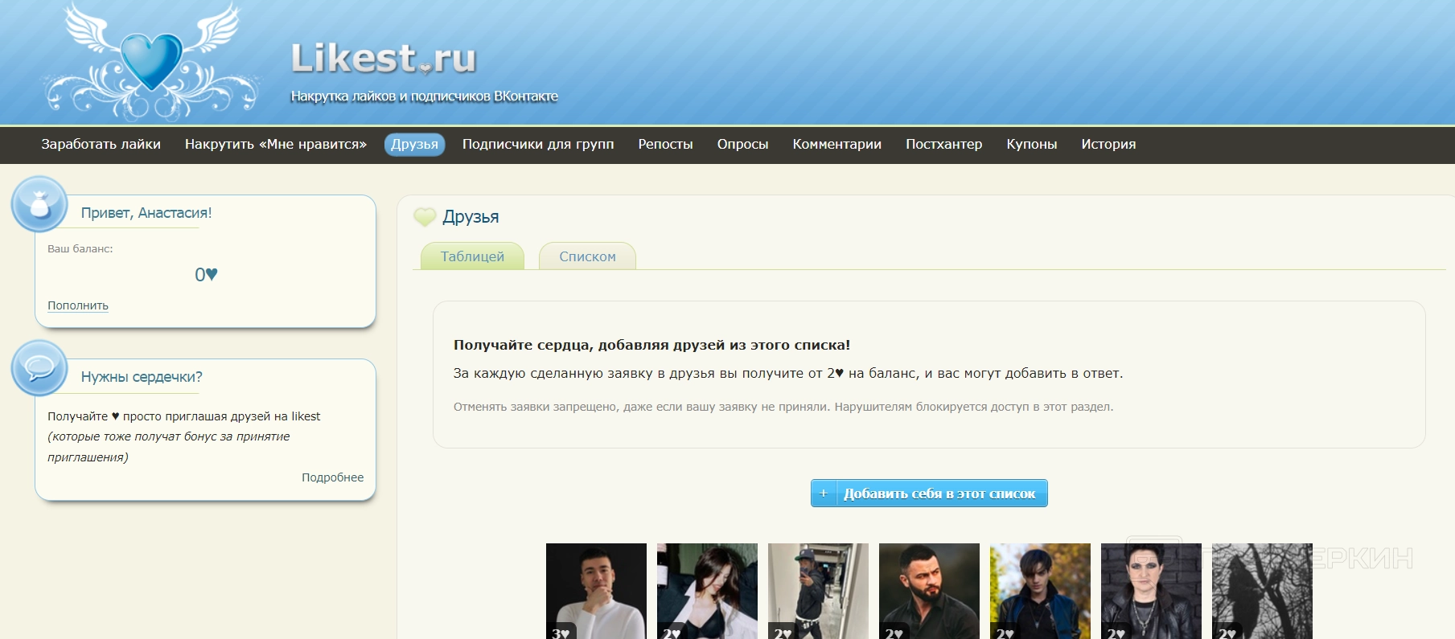Screen dimensions: 1455x639
Task: Switch to the Таблицей tab
Action: coord(473,256)
